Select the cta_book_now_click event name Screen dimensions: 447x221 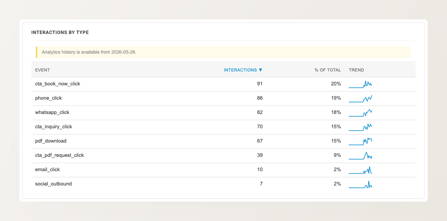coord(58,84)
